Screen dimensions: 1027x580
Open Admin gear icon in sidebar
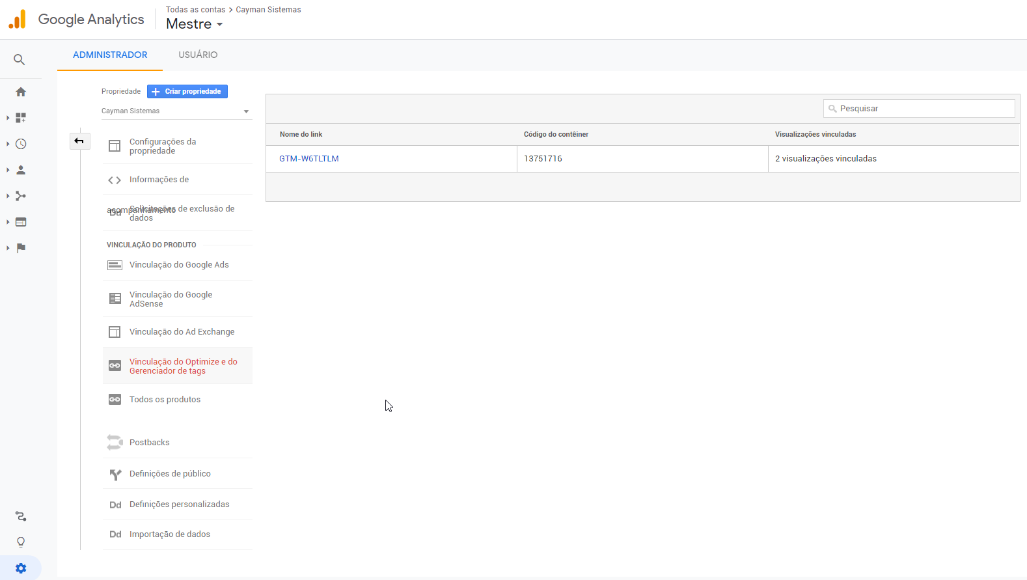click(x=21, y=568)
